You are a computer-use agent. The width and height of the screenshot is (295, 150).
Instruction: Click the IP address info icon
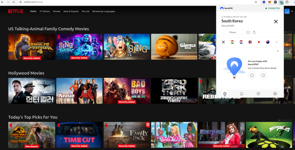coord(222,17)
